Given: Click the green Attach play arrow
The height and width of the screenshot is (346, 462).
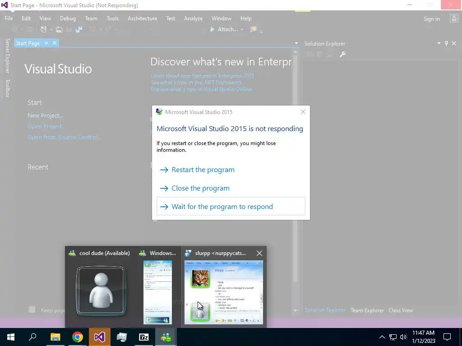Looking at the screenshot, I should tap(213, 29).
